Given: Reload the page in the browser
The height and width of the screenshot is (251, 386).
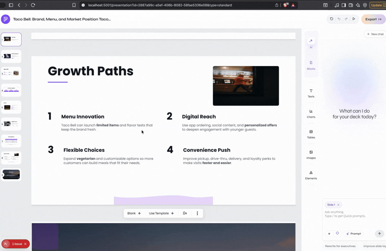Looking at the screenshot, I should tap(33, 5).
